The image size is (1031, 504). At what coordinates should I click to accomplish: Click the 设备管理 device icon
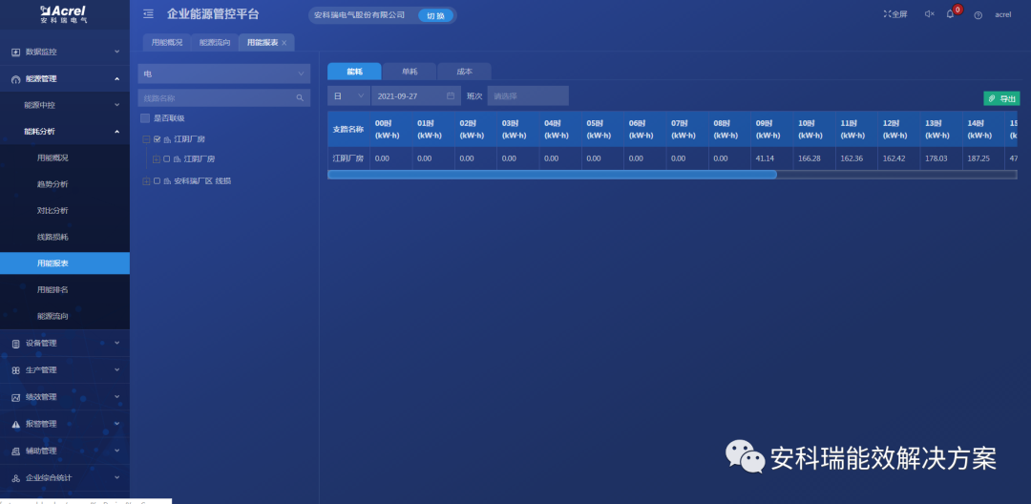(16, 344)
